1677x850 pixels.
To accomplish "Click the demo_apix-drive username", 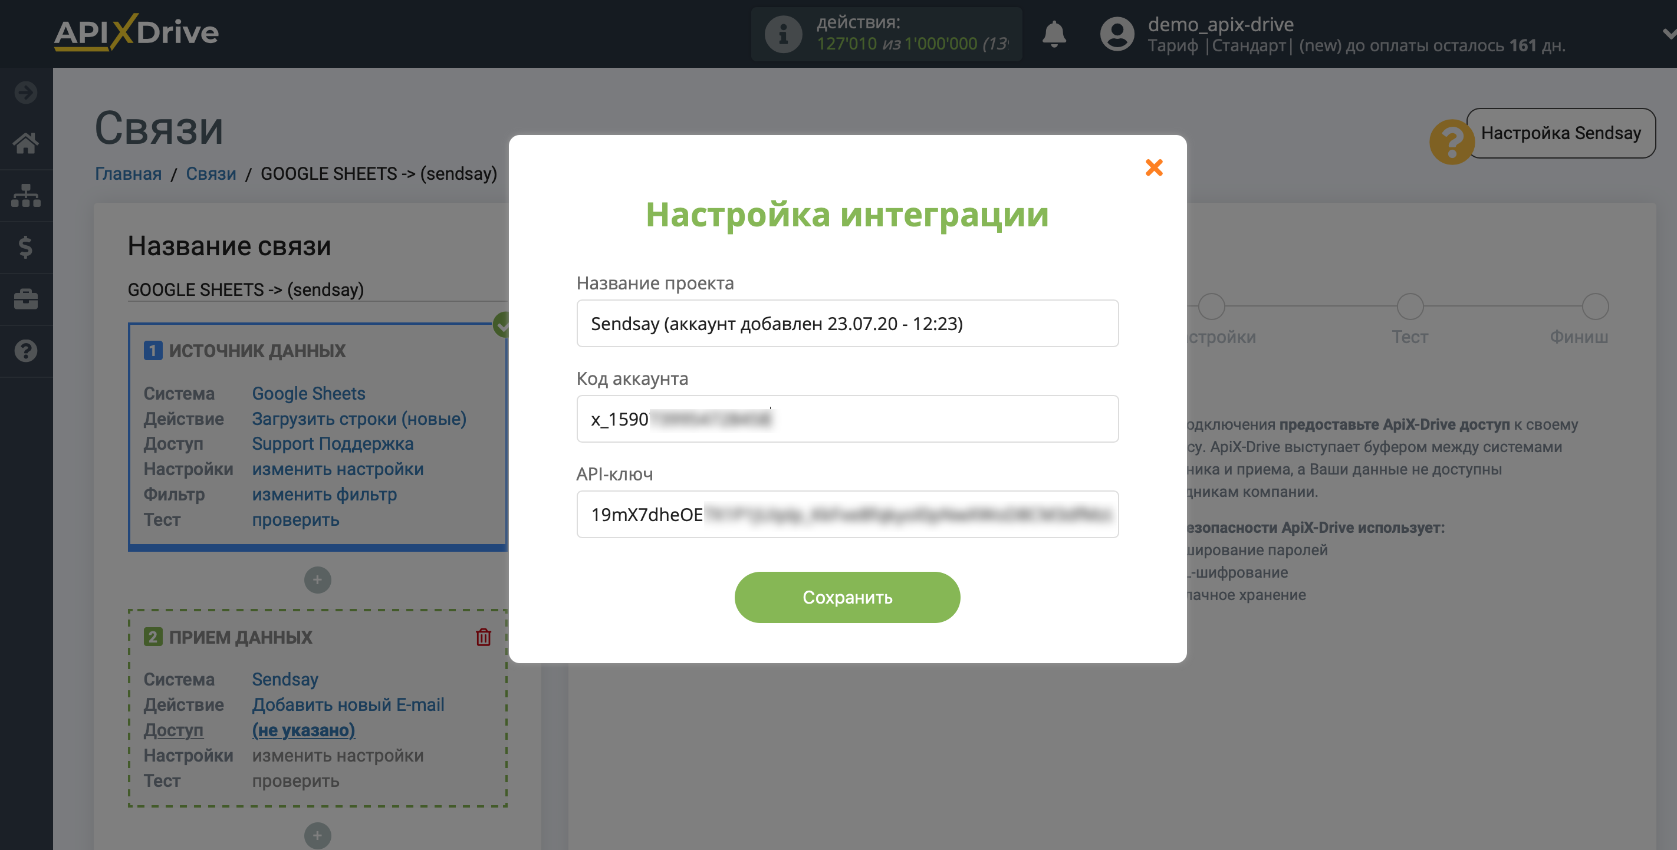I will [1221, 24].
